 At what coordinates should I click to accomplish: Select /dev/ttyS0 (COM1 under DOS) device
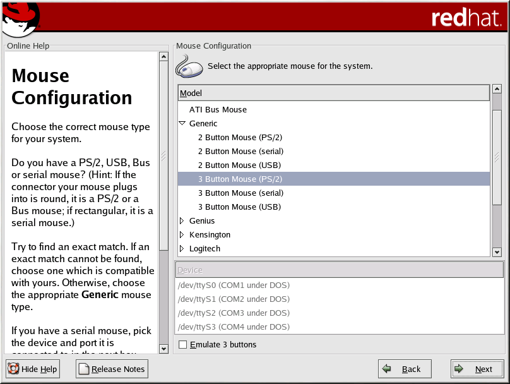[x=234, y=285]
